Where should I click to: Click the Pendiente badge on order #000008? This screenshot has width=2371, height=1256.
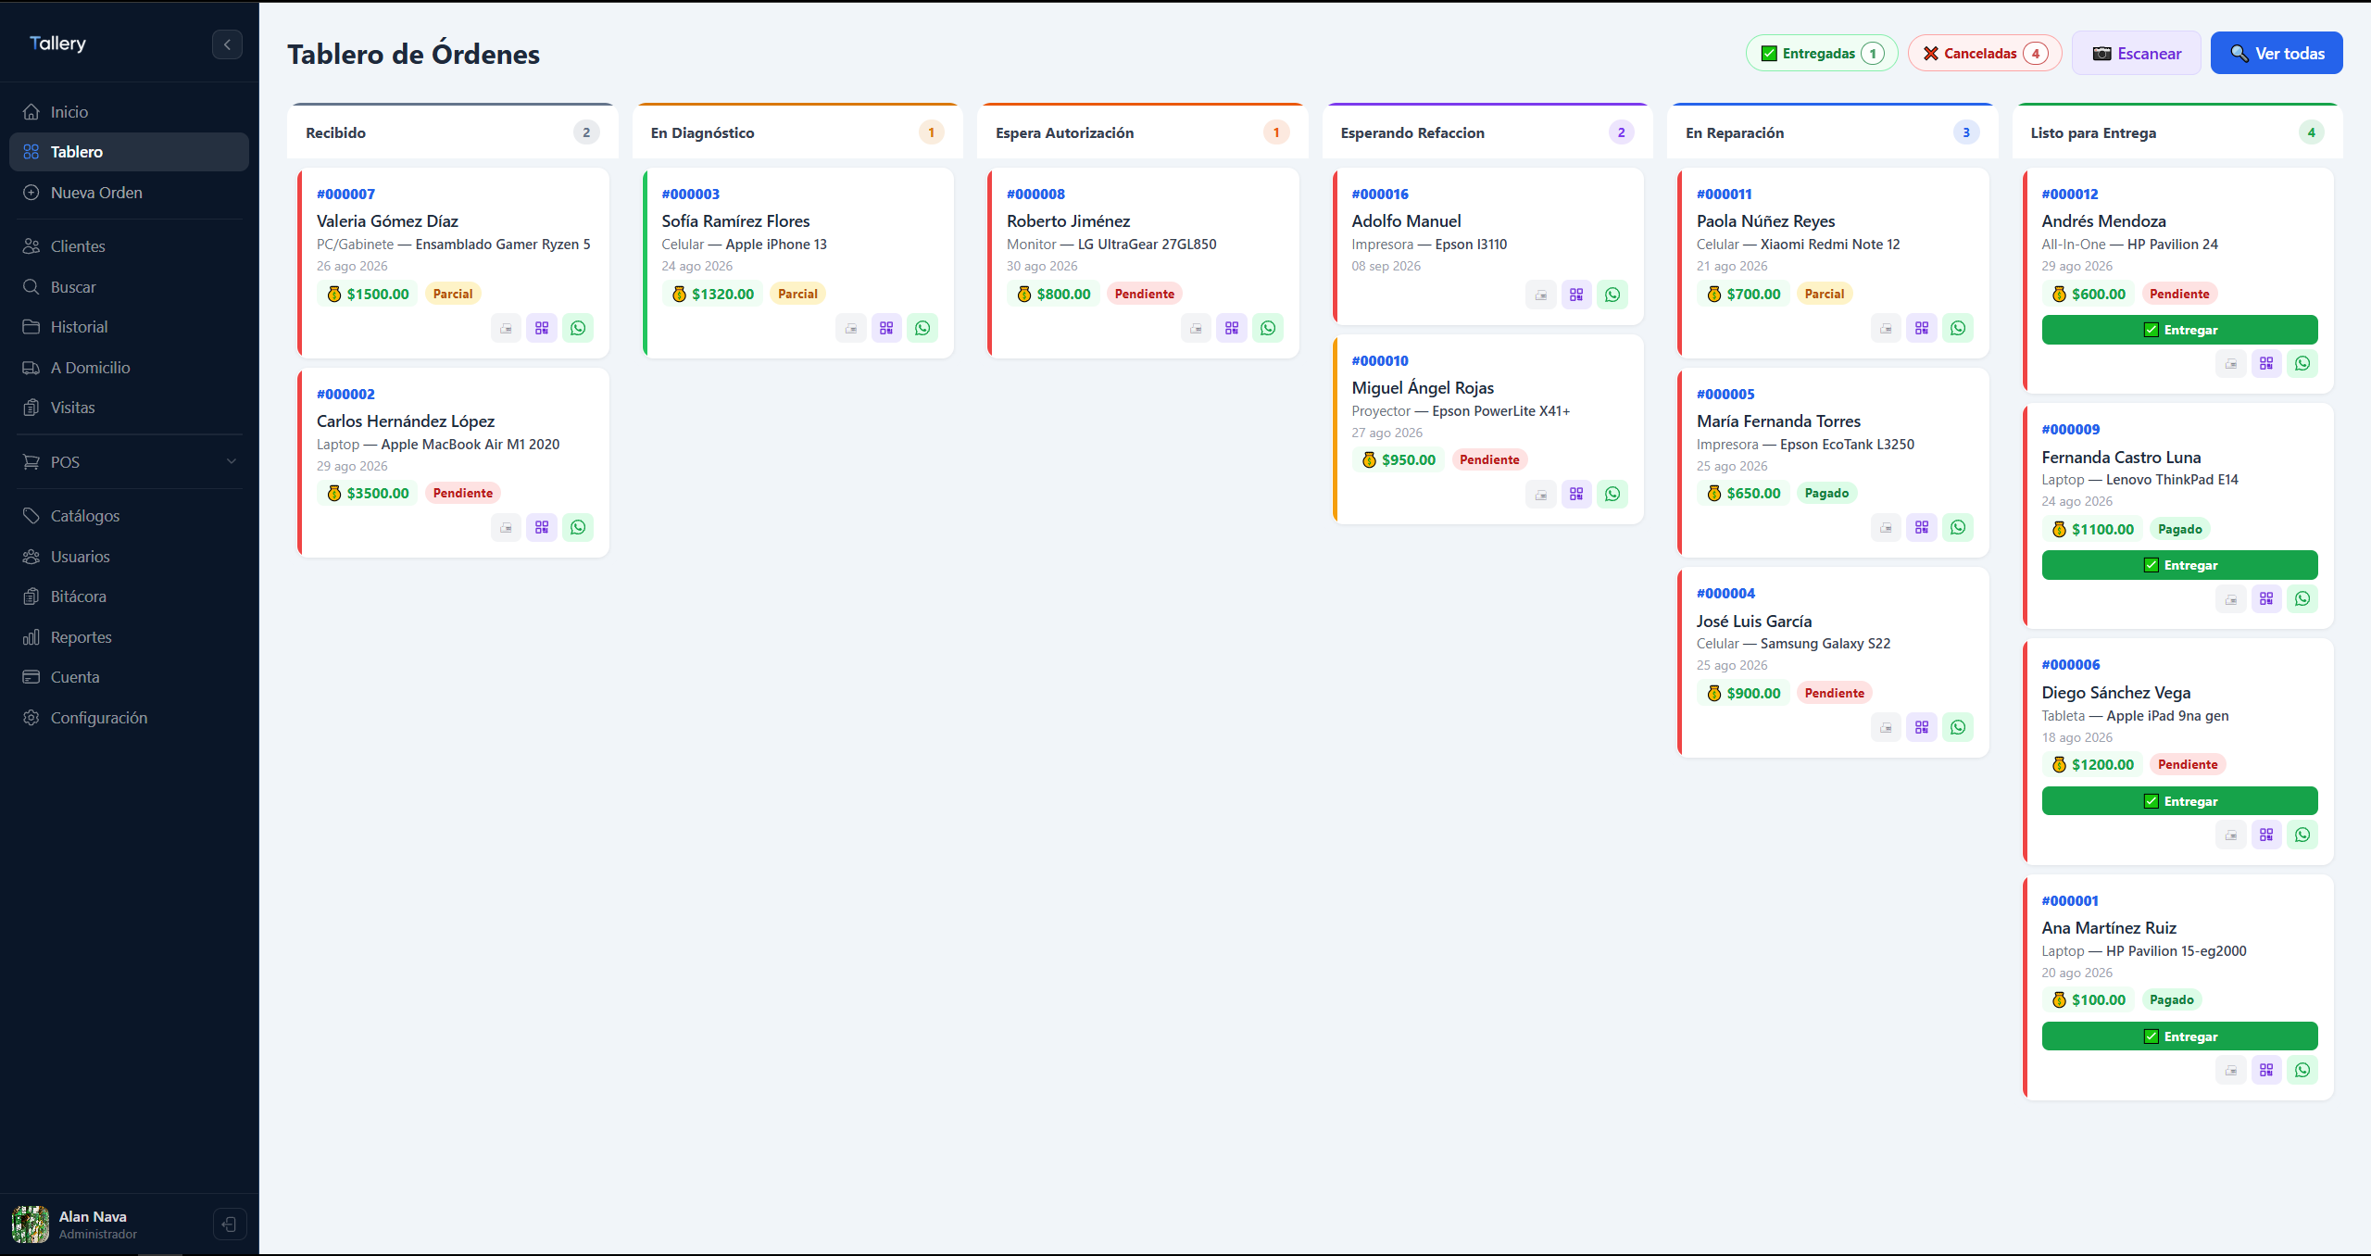[1144, 294]
